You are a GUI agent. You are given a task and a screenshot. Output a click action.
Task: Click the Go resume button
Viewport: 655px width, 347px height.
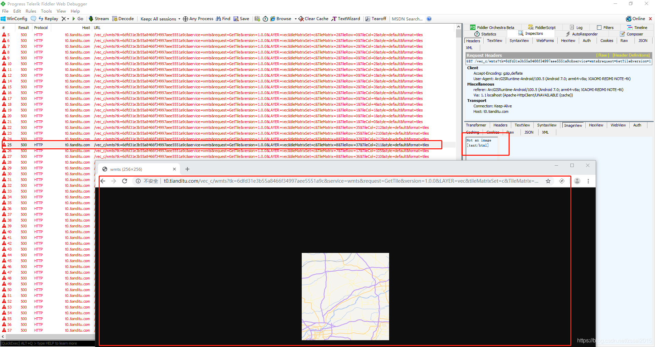77,19
